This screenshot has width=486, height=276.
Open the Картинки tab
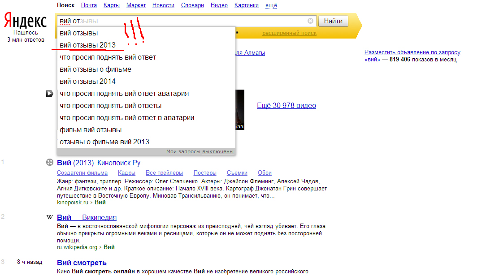pos(247,5)
